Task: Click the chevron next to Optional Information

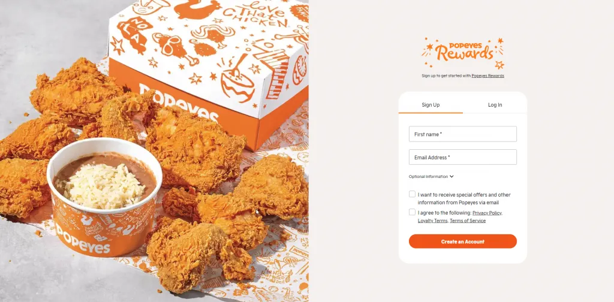Action: 452,176
